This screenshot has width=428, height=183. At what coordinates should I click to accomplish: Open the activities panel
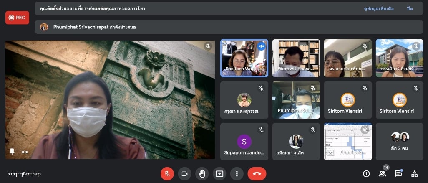(x=414, y=174)
